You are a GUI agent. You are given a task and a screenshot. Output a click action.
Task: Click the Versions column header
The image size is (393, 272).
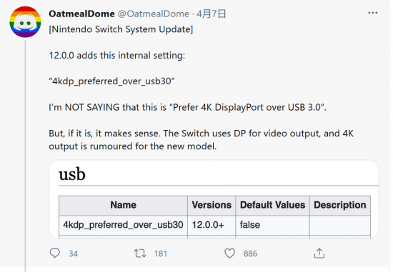pos(212,205)
